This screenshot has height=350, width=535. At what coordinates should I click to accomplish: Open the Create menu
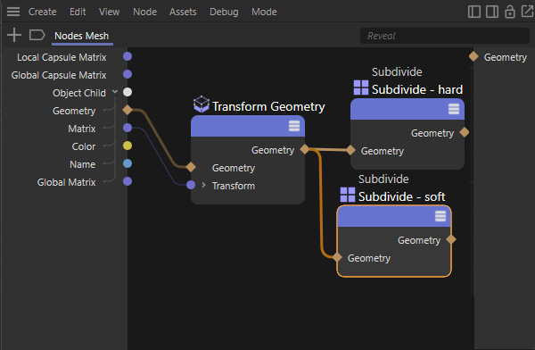coord(42,12)
